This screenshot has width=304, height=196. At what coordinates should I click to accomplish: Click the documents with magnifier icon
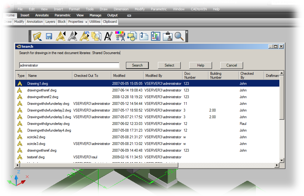click(96, 36)
